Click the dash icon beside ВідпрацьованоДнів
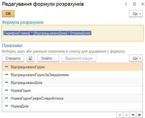The height and width of the screenshot is (118, 145). (7, 82)
